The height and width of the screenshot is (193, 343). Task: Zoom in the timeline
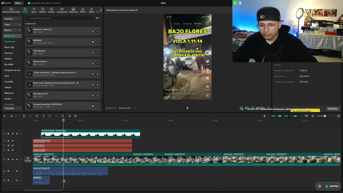pos(338,116)
